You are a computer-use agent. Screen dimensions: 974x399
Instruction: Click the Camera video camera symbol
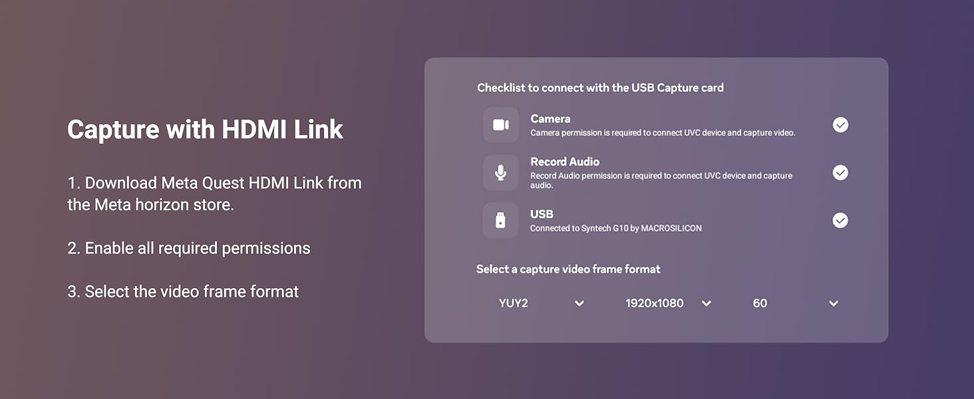coord(500,124)
